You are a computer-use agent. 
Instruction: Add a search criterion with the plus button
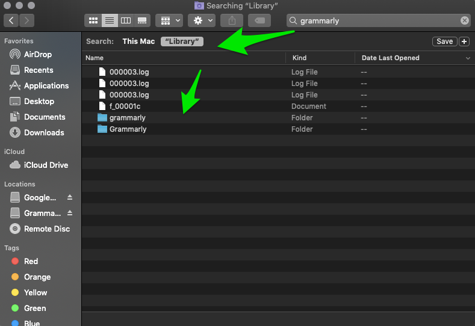point(464,42)
